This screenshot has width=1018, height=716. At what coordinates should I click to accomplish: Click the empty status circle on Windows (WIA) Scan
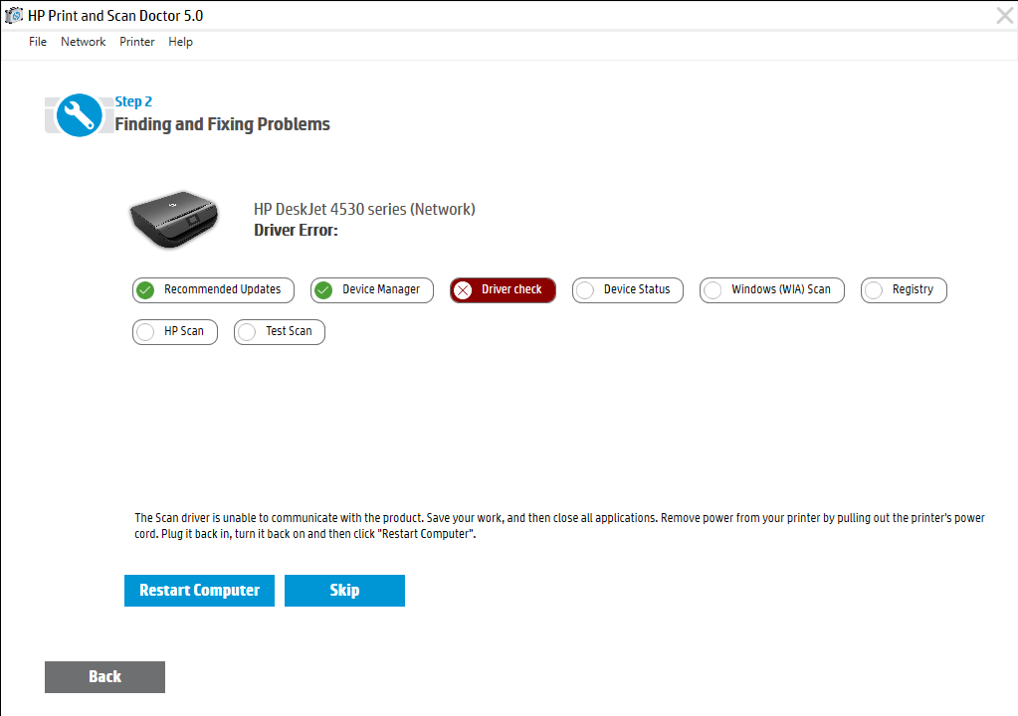[x=713, y=290]
